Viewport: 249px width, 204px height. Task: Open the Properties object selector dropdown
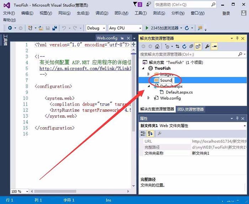click(x=244, y=126)
